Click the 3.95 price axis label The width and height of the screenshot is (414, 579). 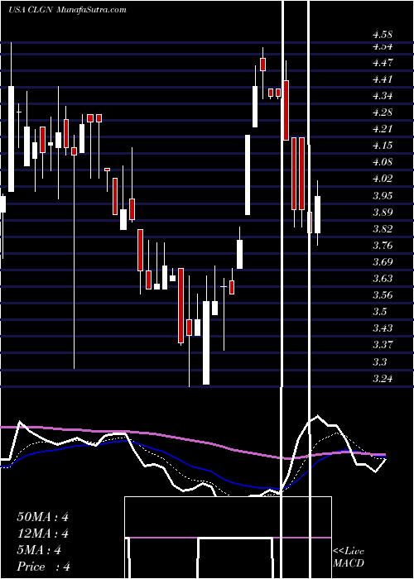pyautogui.click(x=383, y=195)
